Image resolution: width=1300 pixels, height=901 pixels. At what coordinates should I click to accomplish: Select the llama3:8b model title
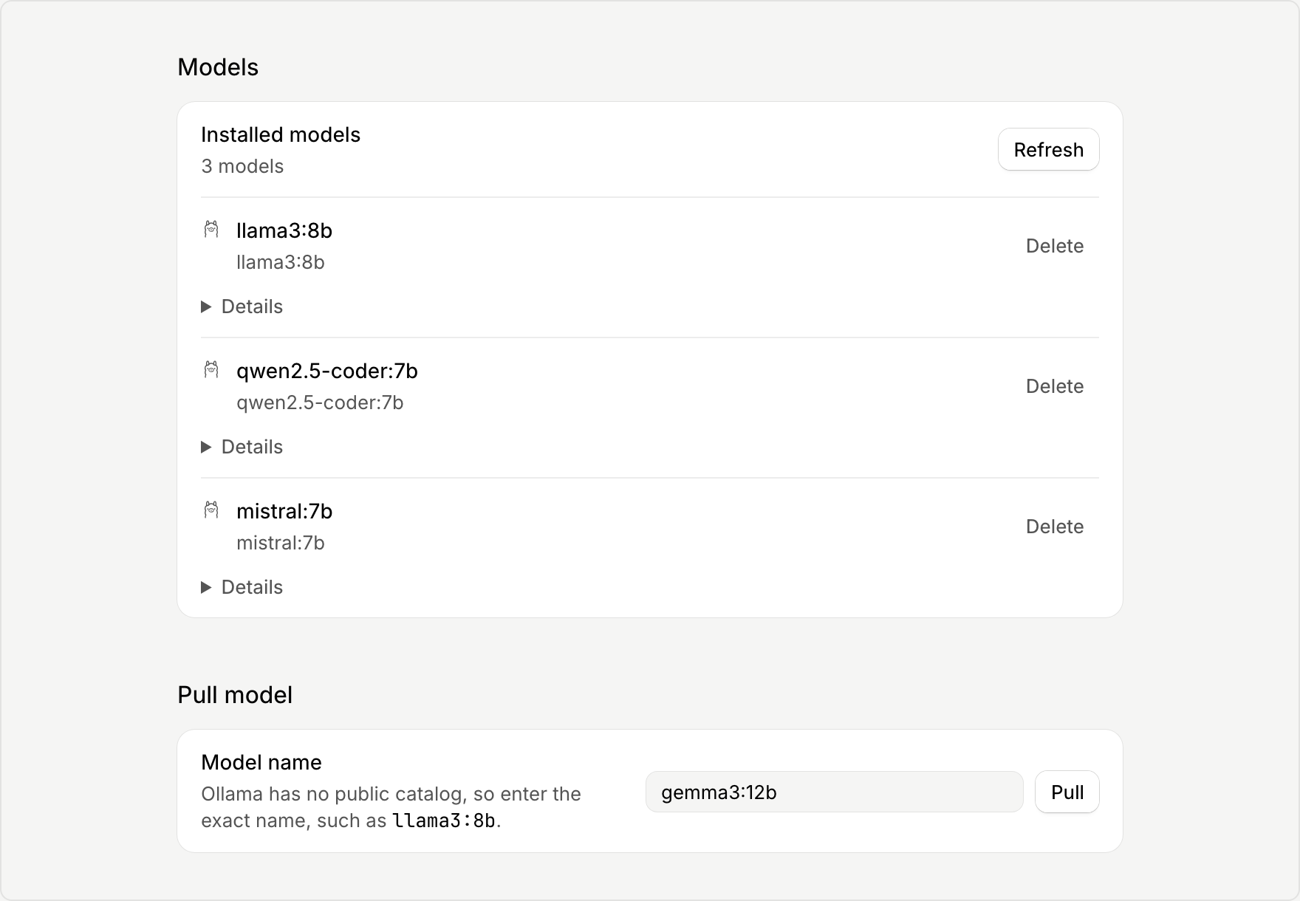[x=284, y=230]
